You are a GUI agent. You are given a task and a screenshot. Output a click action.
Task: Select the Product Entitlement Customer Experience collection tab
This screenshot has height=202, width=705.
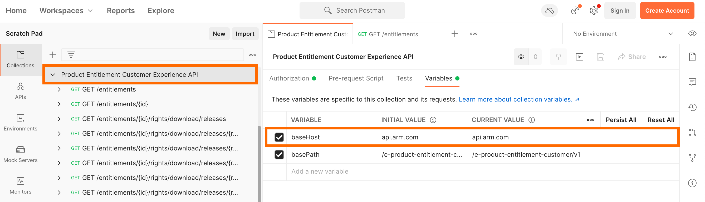pos(308,34)
